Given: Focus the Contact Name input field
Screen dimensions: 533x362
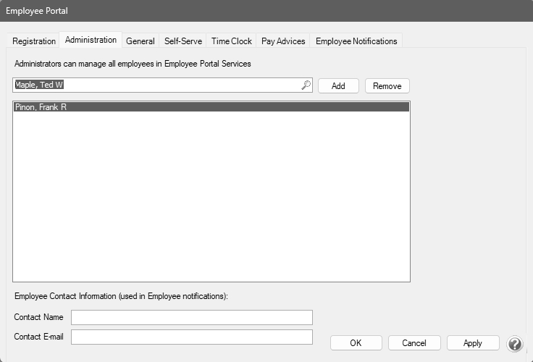Looking at the screenshot, I should coord(192,318).
